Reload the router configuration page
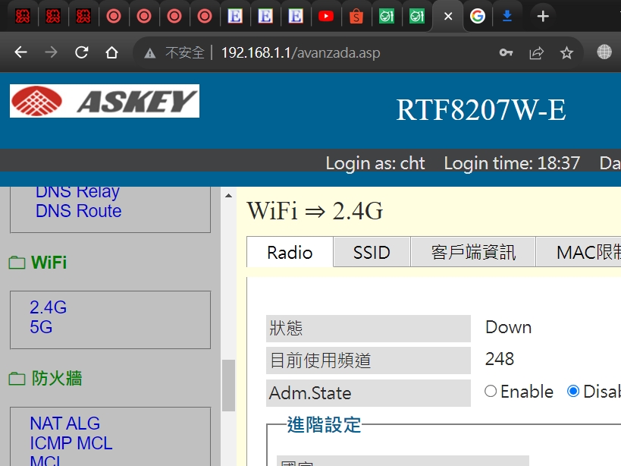Viewport: 621px width, 466px height. point(81,52)
